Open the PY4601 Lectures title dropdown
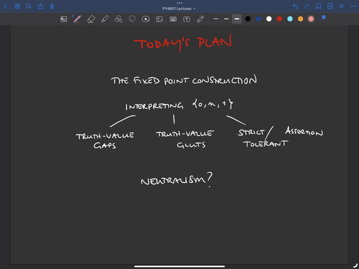359x269 pixels. pos(179,8)
